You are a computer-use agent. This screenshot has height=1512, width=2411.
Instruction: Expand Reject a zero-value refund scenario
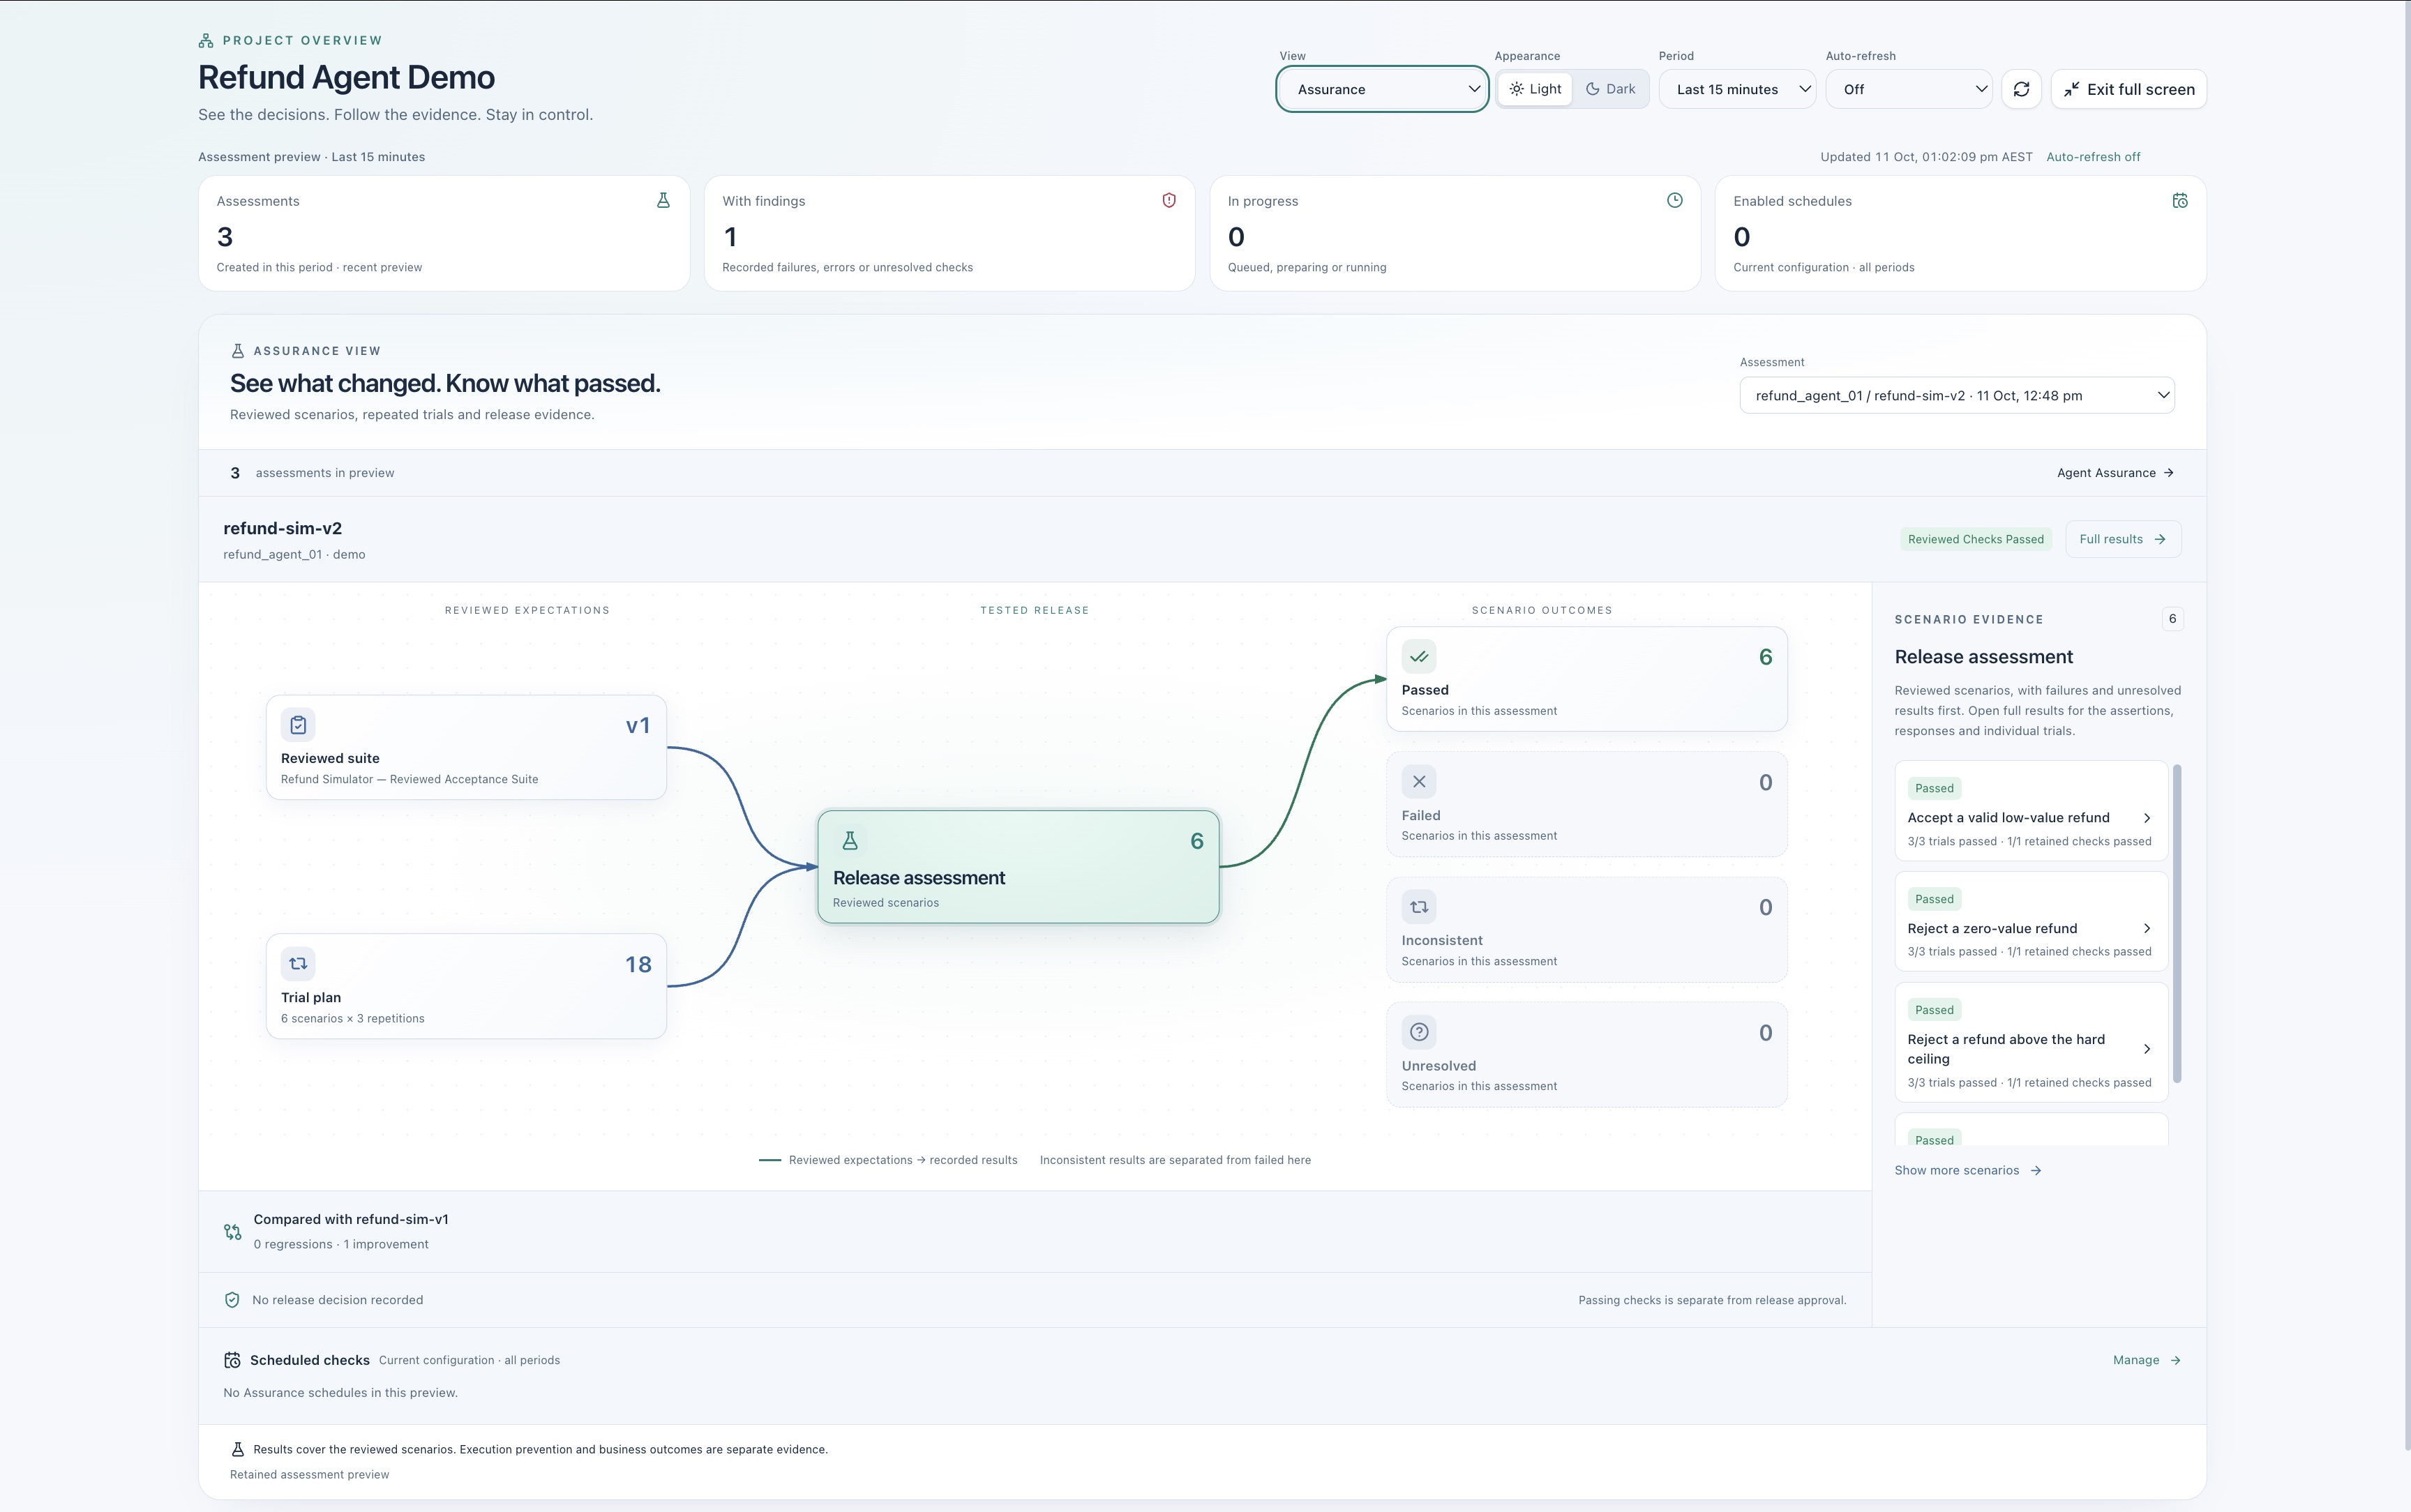pos(2031,922)
